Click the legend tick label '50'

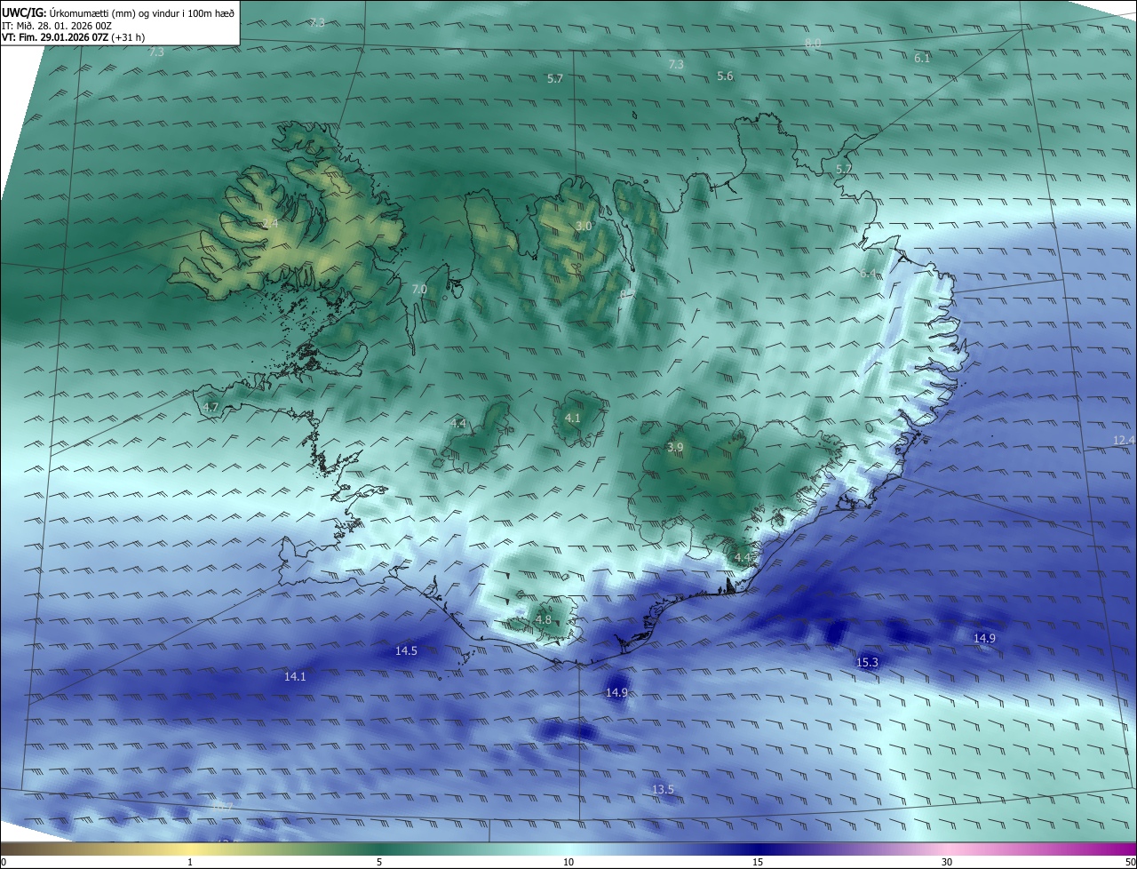coord(1130,862)
